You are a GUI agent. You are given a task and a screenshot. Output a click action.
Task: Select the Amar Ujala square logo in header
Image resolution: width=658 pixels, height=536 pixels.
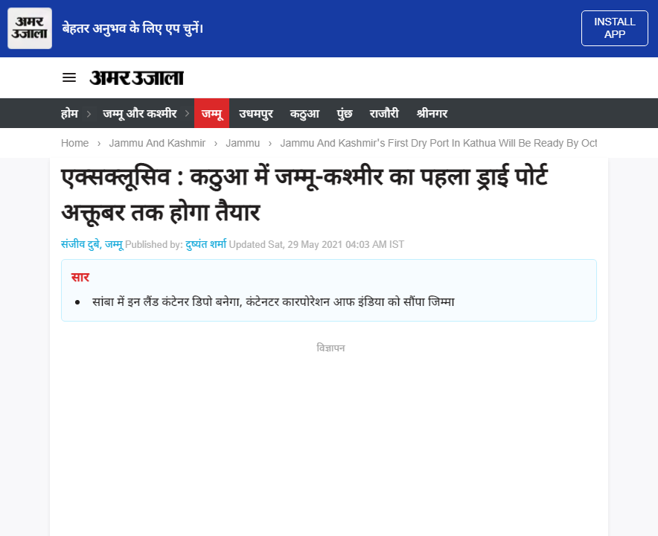click(29, 28)
